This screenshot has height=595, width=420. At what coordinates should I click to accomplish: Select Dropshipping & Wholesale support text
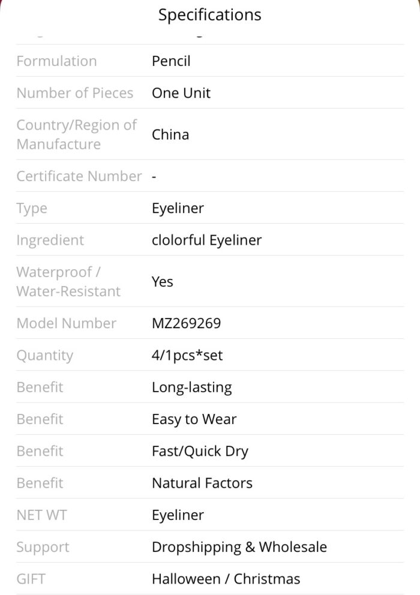(x=239, y=547)
